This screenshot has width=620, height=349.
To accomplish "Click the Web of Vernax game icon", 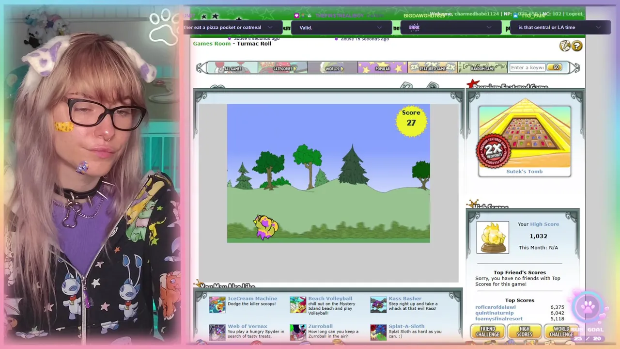I will [x=217, y=333].
